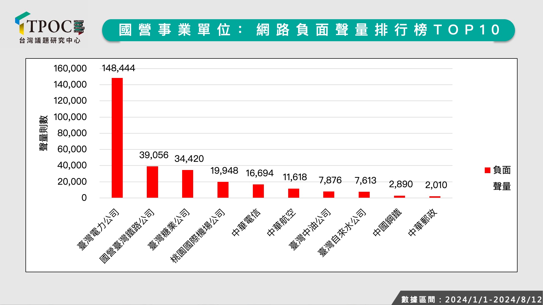The width and height of the screenshot is (543, 305).
Task: Click the 聲量則數 vertical axis title
Action: tap(44, 133)
